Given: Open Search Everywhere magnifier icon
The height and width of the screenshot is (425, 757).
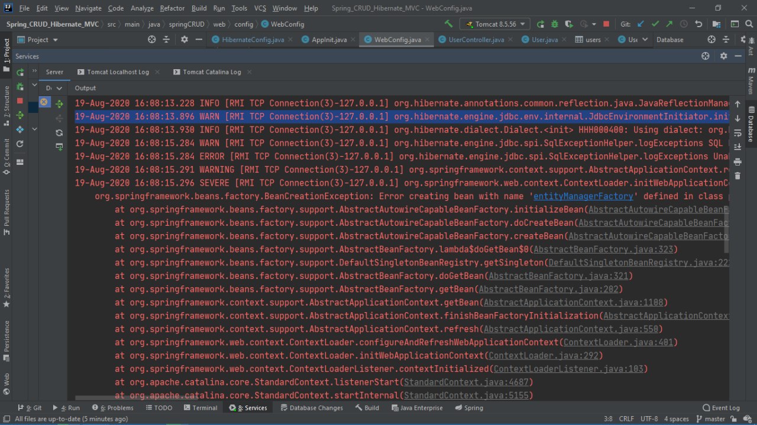Looking at the screenshot, I should tap(750, 24).
